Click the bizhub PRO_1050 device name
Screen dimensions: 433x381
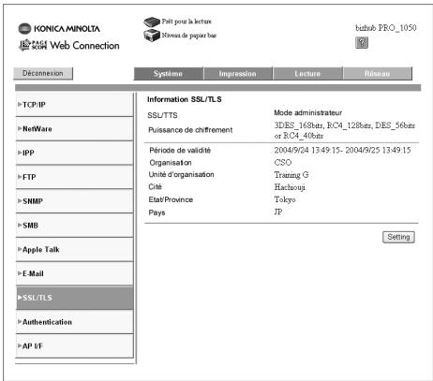386,28
